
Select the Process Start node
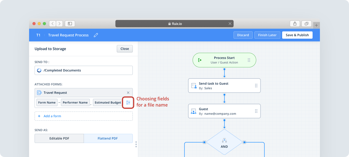pyautogui.click(x=224, y=60)
